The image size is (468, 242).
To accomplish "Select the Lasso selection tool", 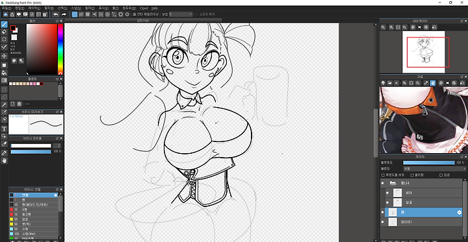I will click(4, 97).
